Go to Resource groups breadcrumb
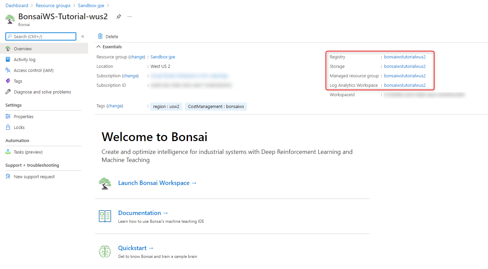This screenshot has width=488, height=269. point(53,5)
